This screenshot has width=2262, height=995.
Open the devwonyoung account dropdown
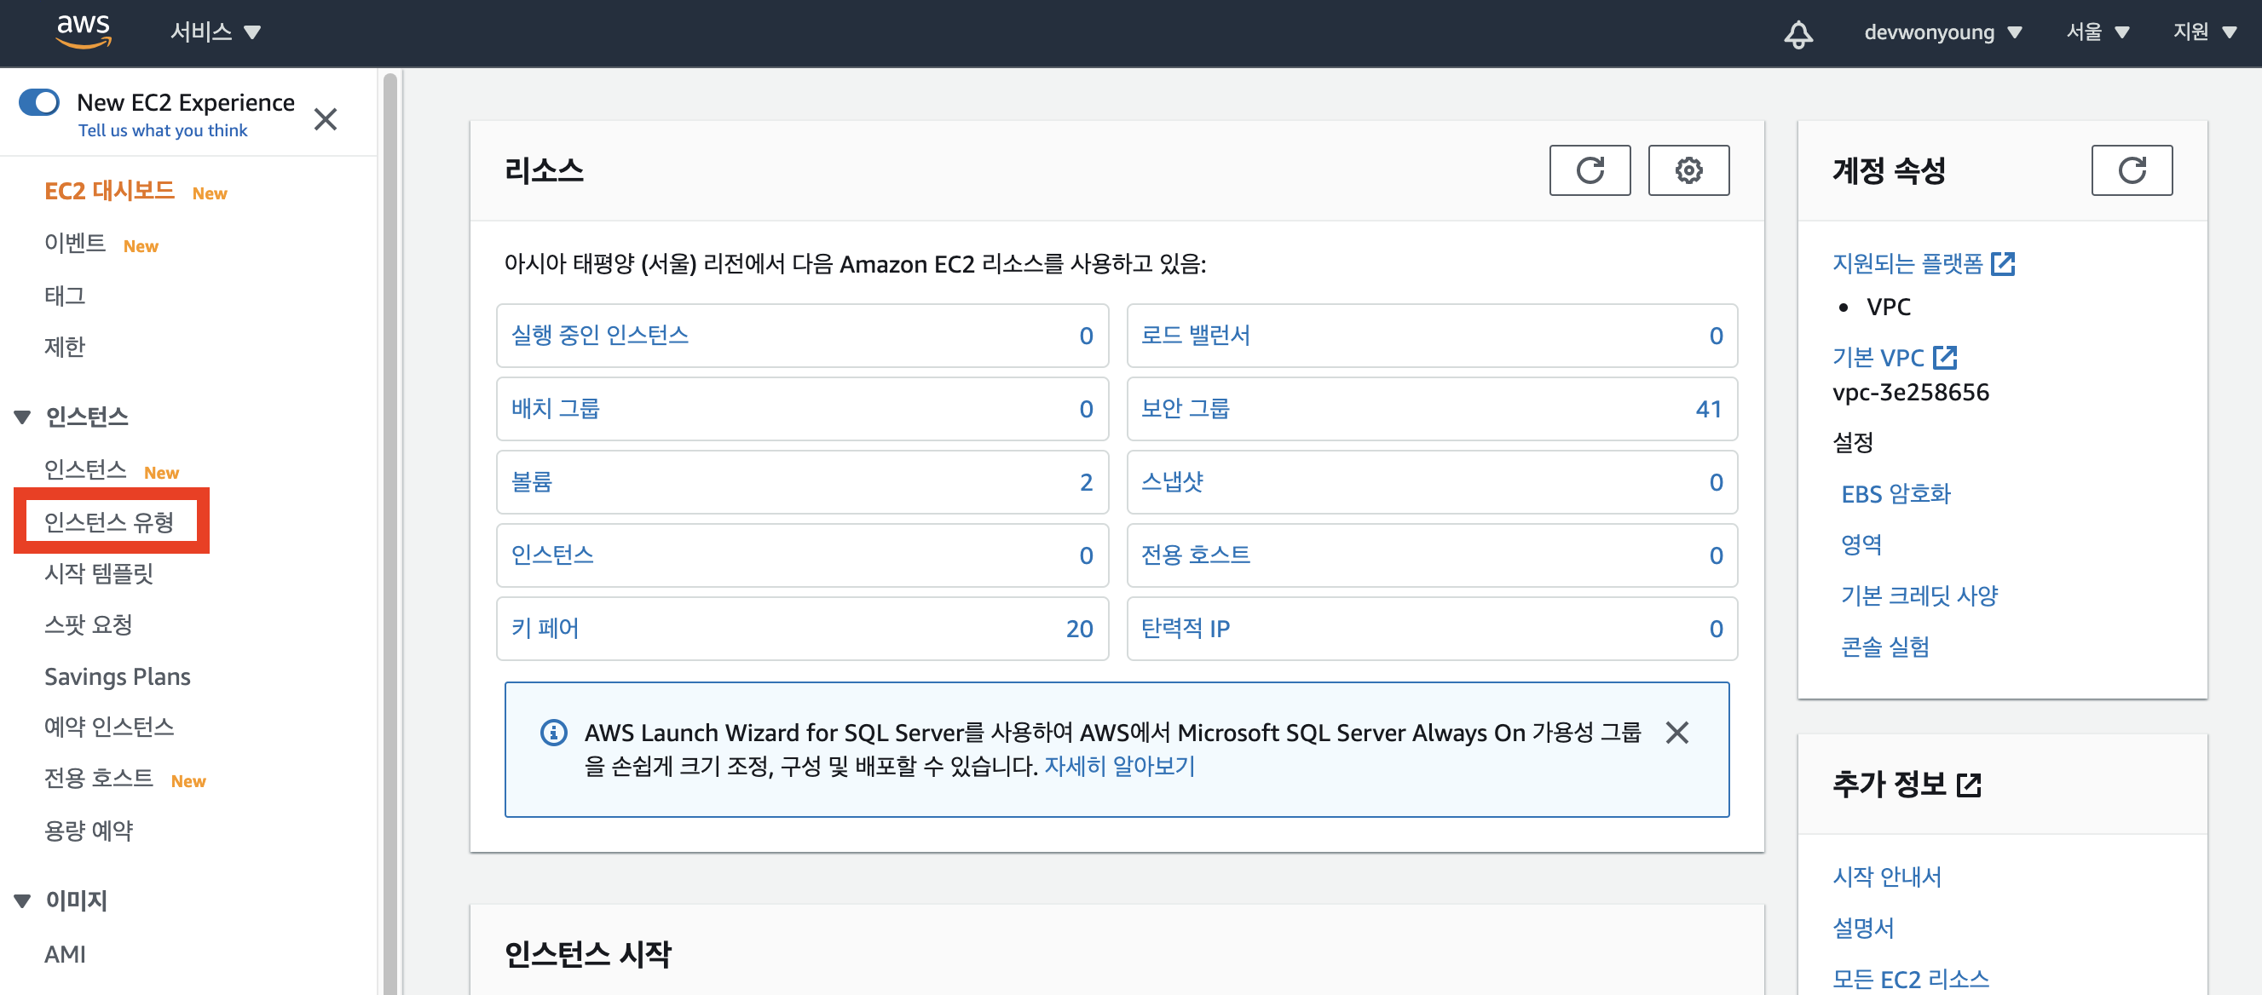click(x=1942, y=32)
